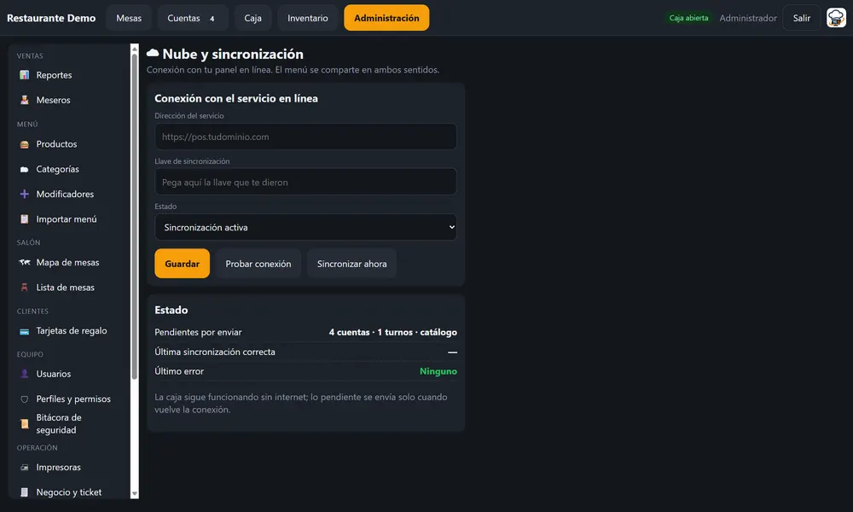Open Negocio y ticket
The width and height of the screenshot is (853, 512).
tap(68, 492)
